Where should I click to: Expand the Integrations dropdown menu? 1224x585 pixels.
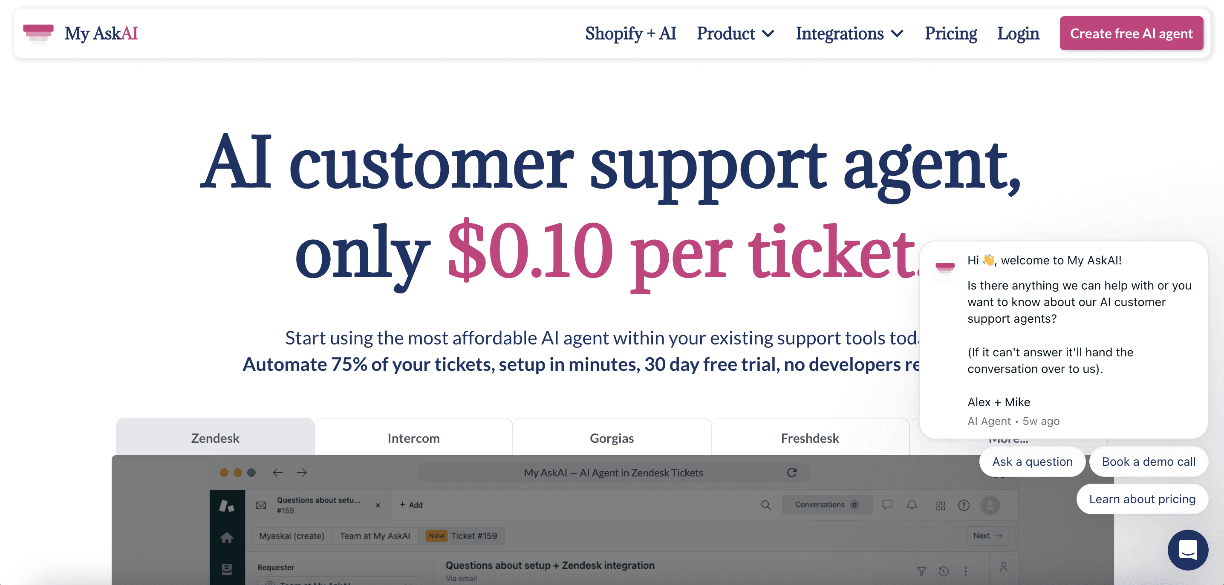click(849, 33)
